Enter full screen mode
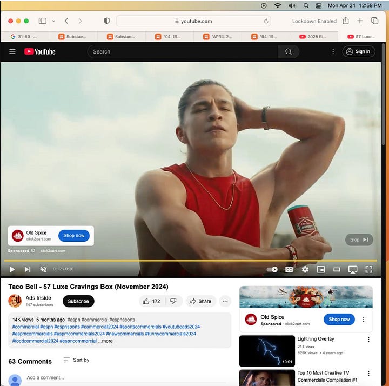 pyautogui.click(x=368, y=269)
